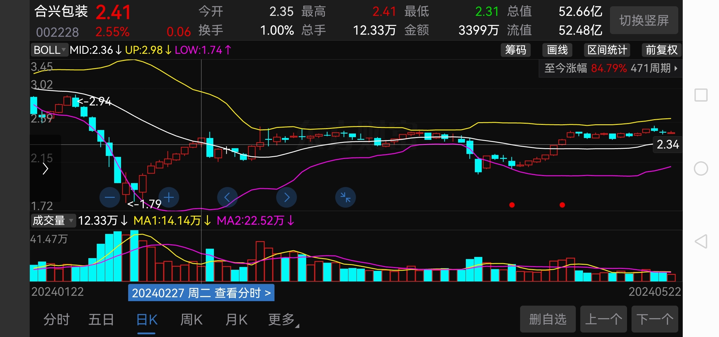Image resolution: width=719 pixels, height=337 pixels.
Task: Click the zoom in plus chart button
Action: tap(169, 197)
